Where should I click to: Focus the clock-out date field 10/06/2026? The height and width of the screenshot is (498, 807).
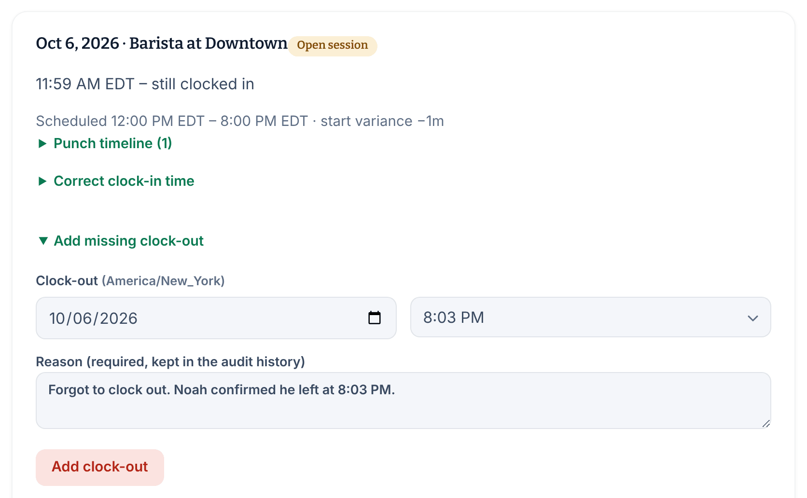pyautogui.click(x=216, y=318)
